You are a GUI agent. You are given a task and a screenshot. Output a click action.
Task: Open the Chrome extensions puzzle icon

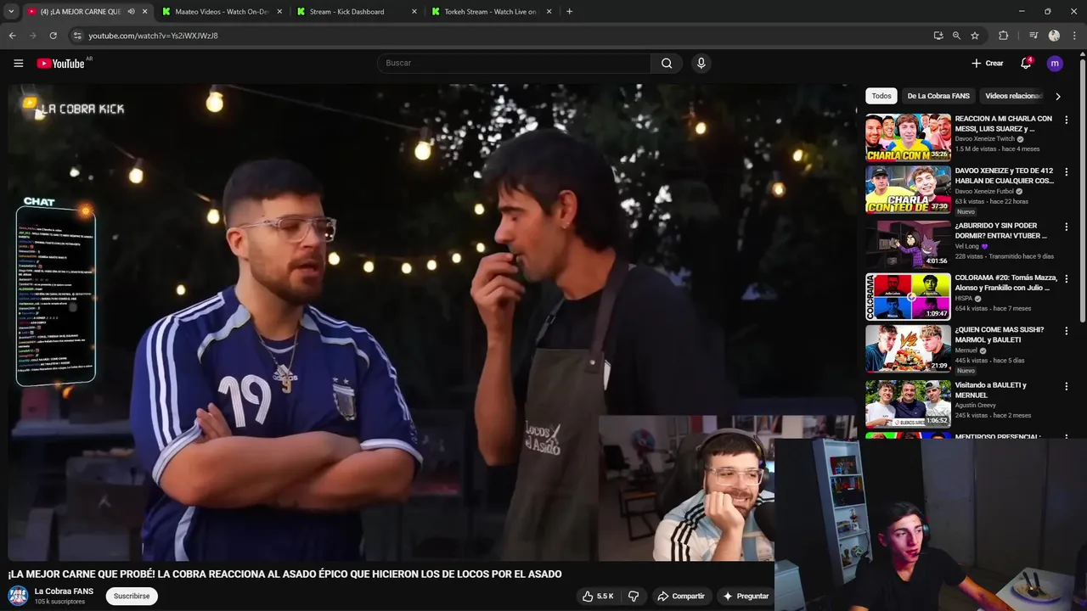(x=1003, y=36)
